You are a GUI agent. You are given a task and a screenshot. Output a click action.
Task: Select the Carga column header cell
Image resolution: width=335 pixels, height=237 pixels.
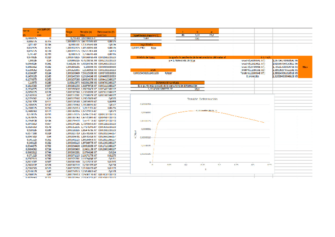click(68, 32)
